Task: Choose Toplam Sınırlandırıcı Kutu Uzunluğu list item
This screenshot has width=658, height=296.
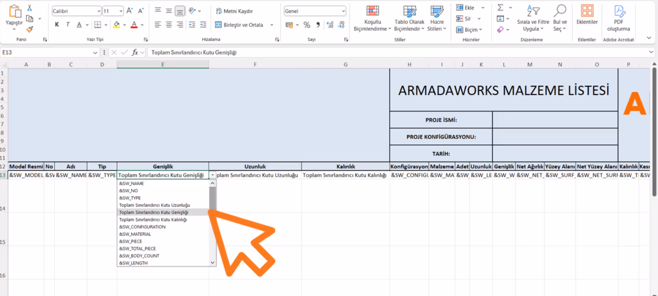Action: click(154, 205)
